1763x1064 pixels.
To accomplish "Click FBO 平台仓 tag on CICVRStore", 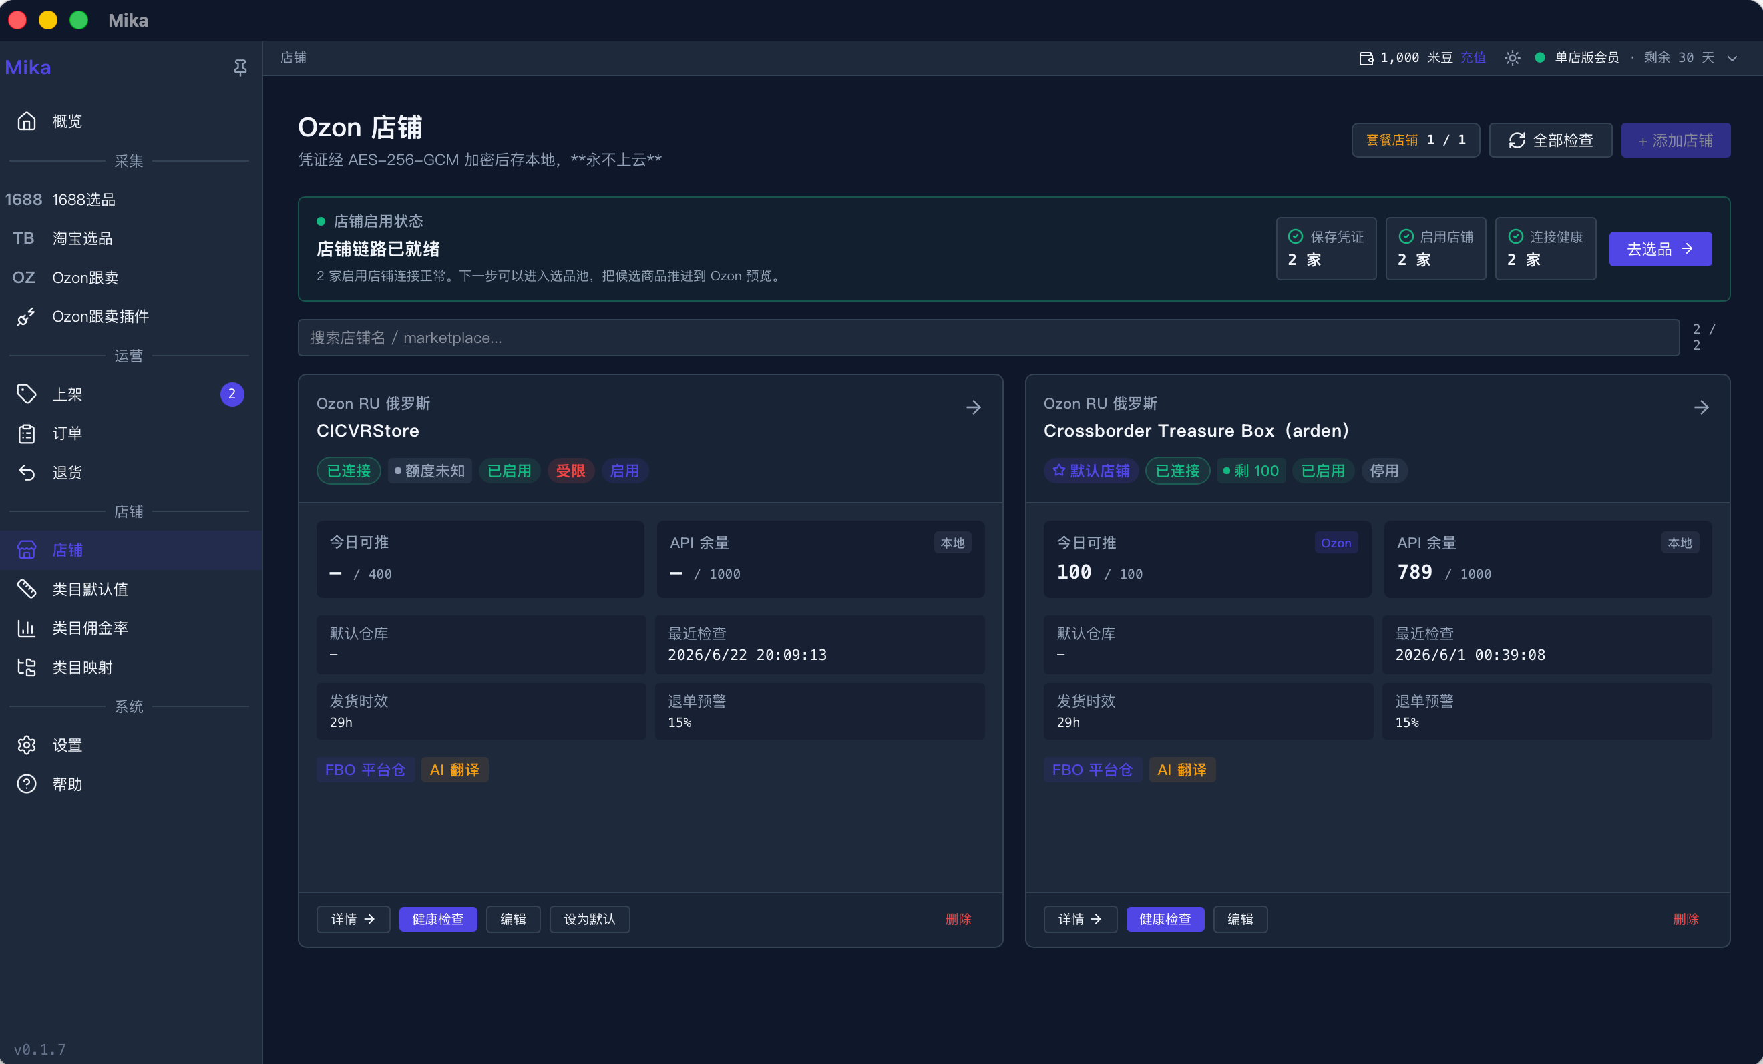I will click(366, 770).
